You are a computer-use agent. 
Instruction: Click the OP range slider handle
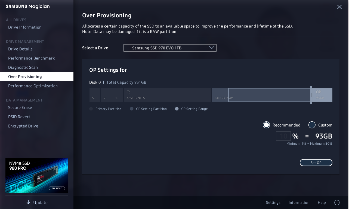click(x=311, y=95)
